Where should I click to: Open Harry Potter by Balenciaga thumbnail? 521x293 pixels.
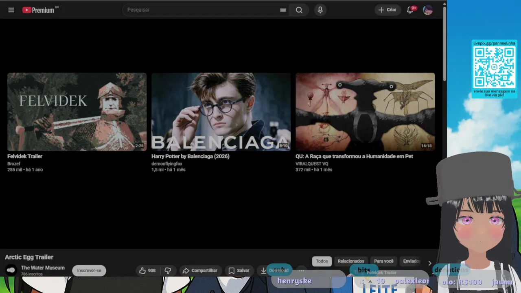click(221, 112)
